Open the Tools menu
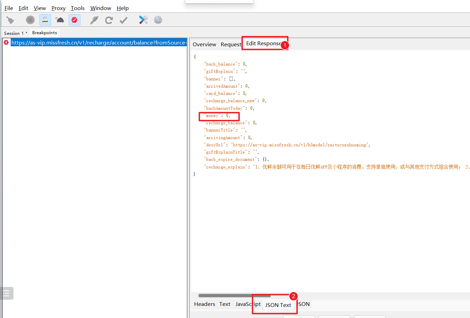This screenshot has height=318, width=470. pyautogui.click(x=78, y=8)
